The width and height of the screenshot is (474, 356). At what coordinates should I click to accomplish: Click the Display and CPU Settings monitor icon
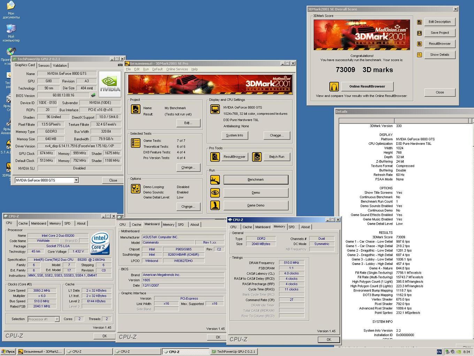215,109
